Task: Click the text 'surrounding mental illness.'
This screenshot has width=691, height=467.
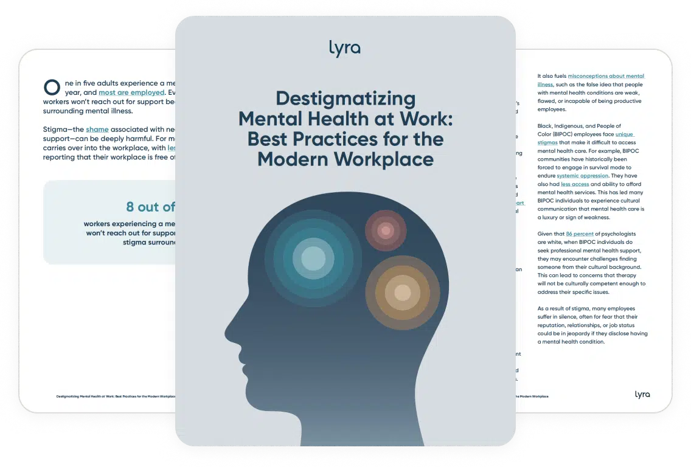Action: (88, 111)
